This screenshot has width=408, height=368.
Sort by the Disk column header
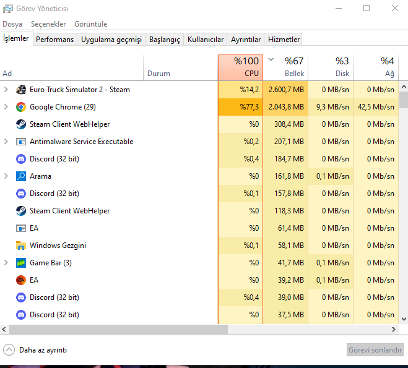(x=331, y=67)
